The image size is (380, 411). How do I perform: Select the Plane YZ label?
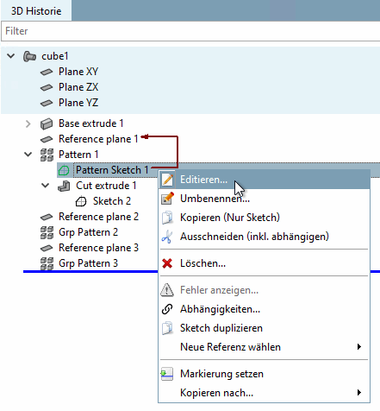pyautogui.click(x=78, y=103)
